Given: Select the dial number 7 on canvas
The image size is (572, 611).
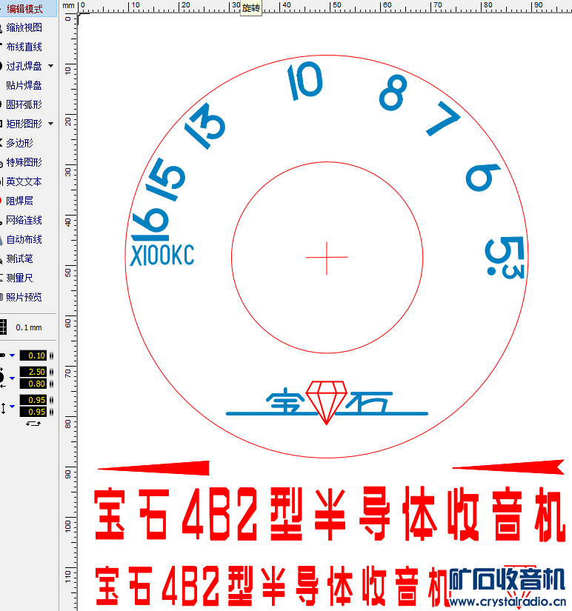Looking at the screenshot, I should tap(442, 118).
